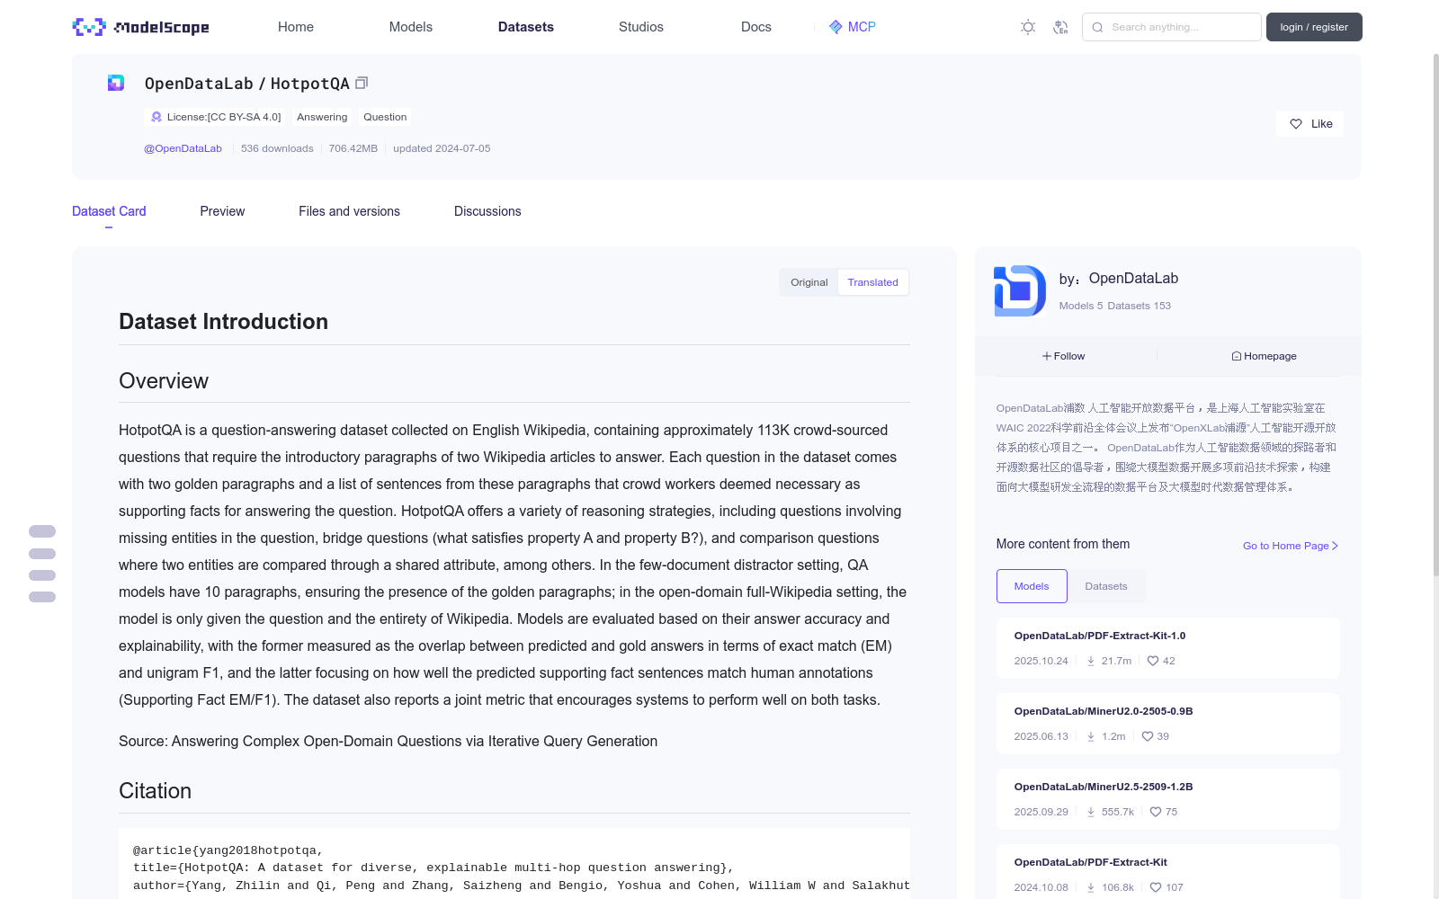The image size is (1439, 899).
Task: Click the 706.42MB size text
Action: tap(353, 148)
